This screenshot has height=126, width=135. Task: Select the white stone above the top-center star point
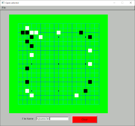pyautogui.click(x=59, y=32)
